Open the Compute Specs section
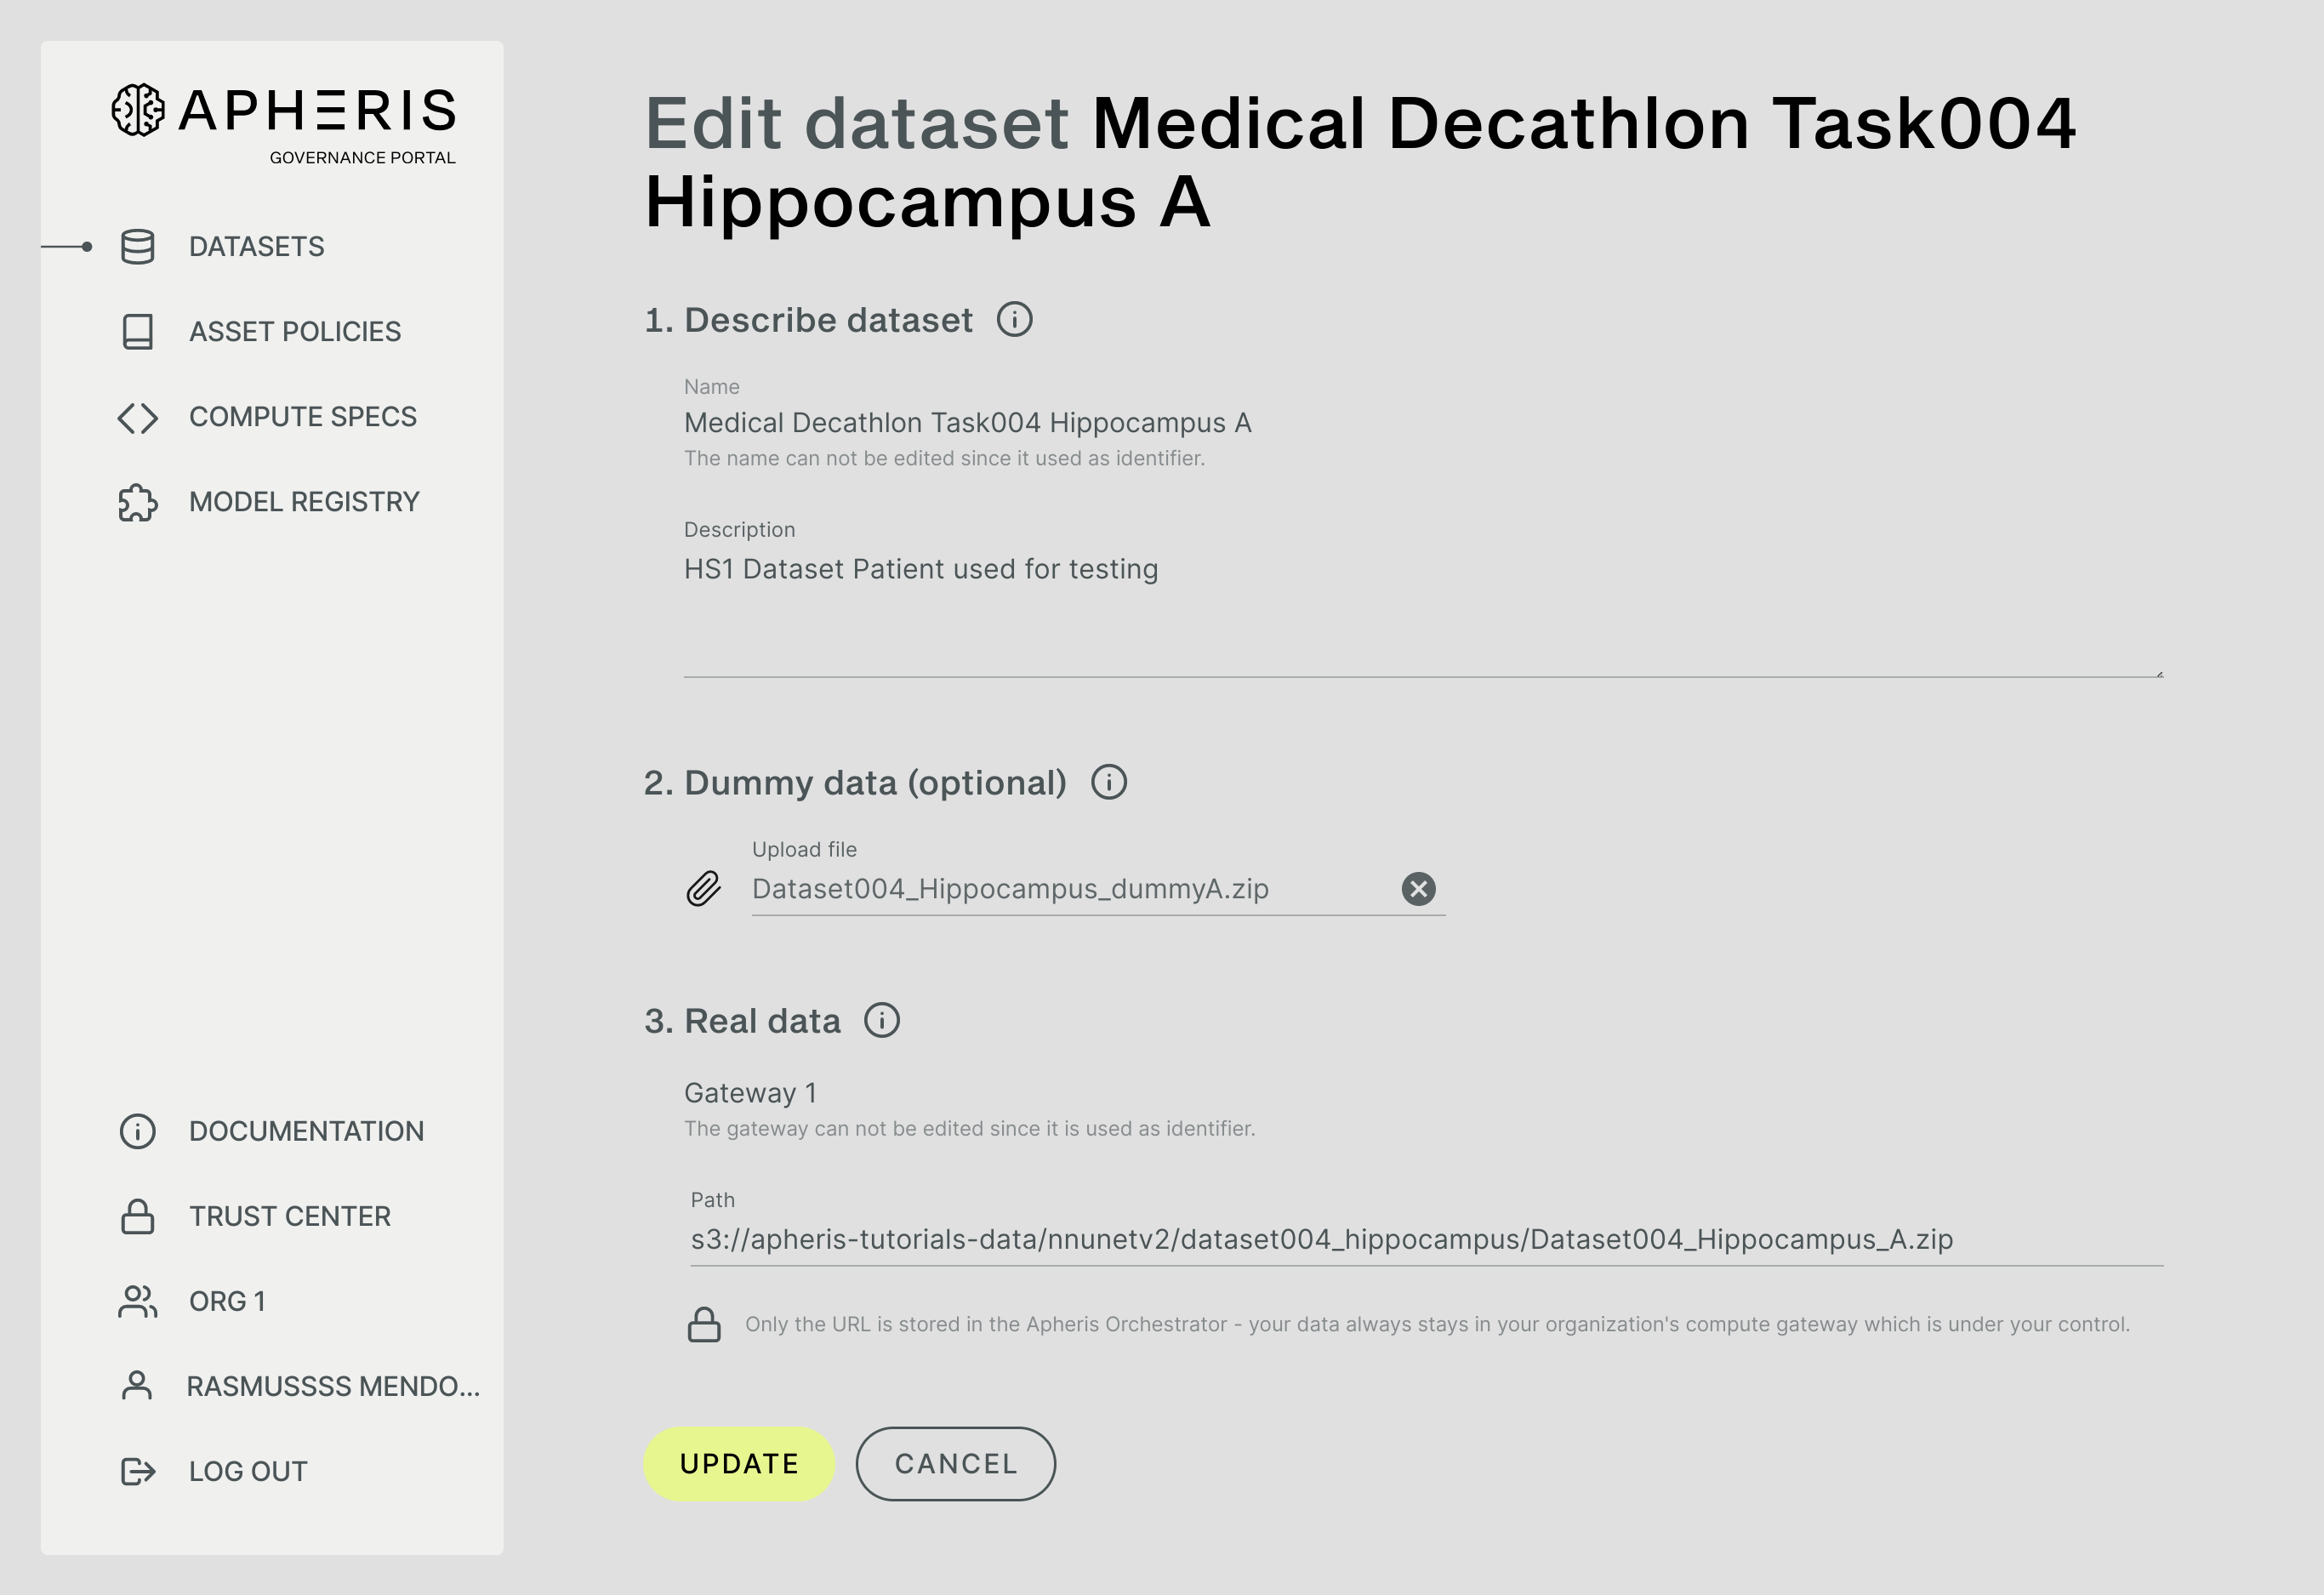Image resolution: width=2324 pixels, height=1595 pixels. pos(303,417)
